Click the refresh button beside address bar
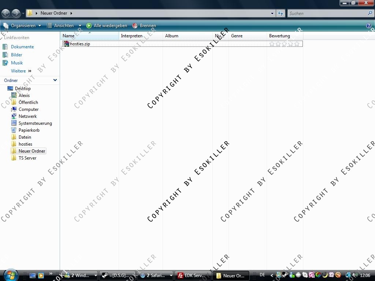The image size is (375, 281). point(281,14)
